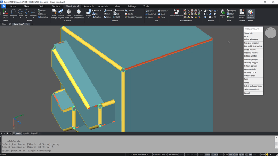Open the Form dropdown

100,11
